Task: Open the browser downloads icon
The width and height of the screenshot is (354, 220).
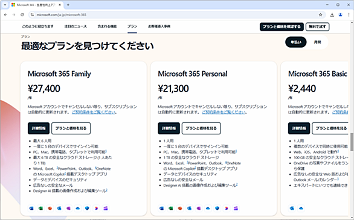Action: (x=332, y=15)
